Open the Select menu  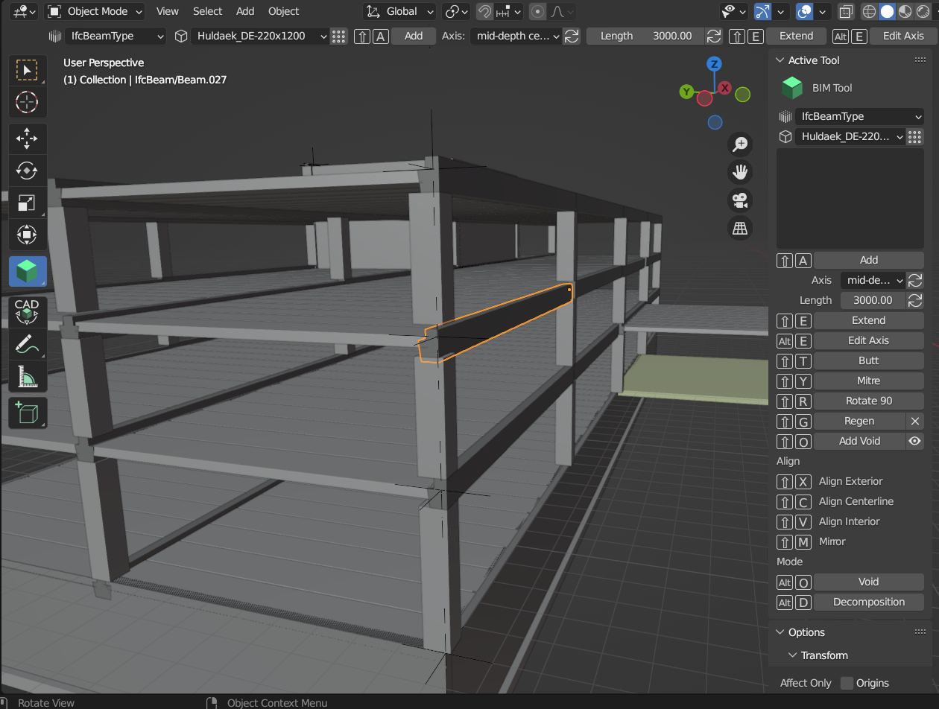coord(207,11)
